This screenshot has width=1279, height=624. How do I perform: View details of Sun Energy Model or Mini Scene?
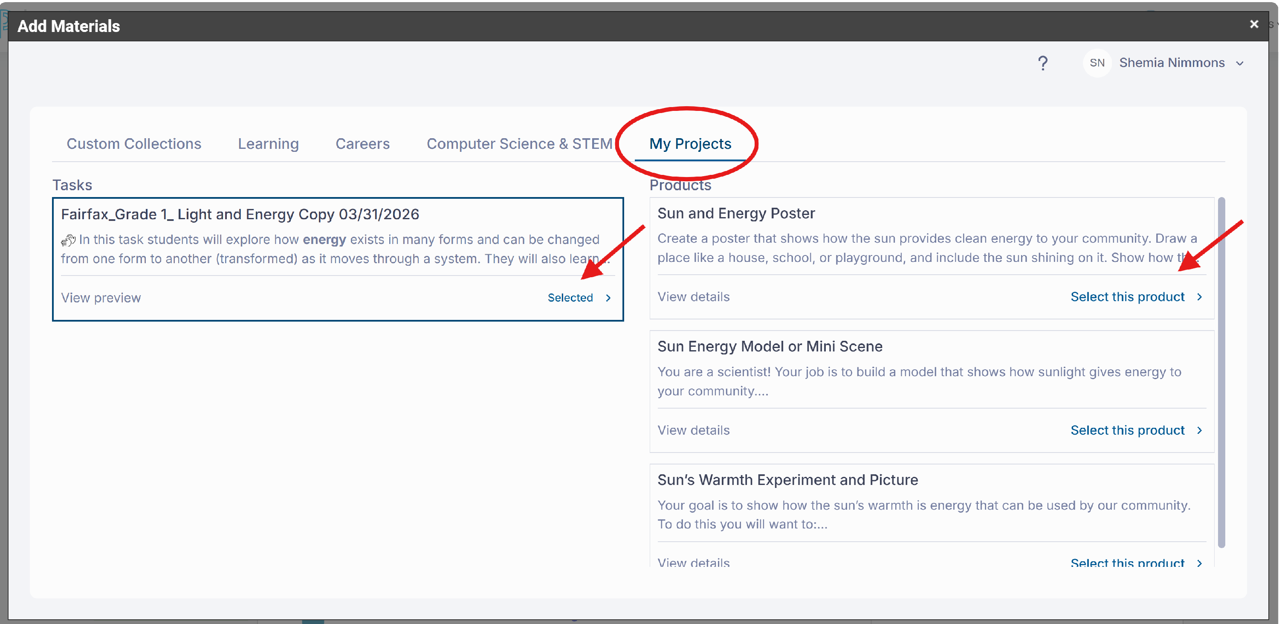(693, 430)
